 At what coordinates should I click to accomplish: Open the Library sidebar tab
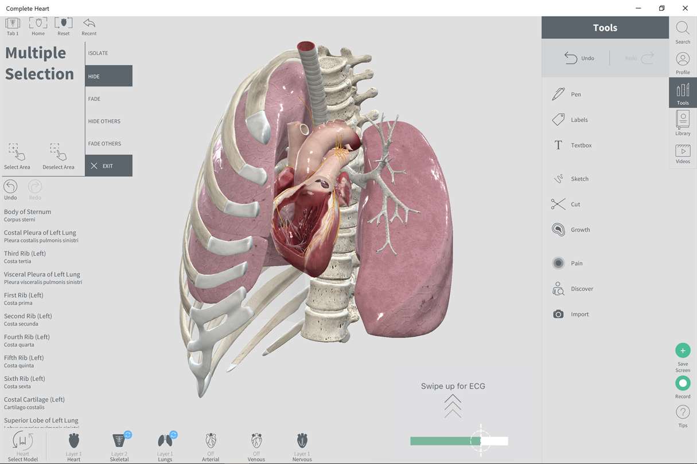tap(683, 123)
